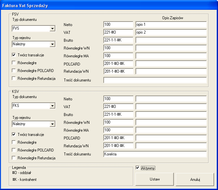Click FSV Równoległe WN description field

[x=171, y=48]
